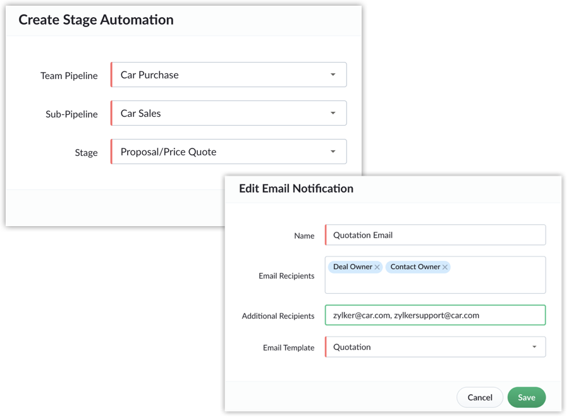This screenshot has height=420, width=569.
Task: Remove the Deal Owner recipient tag
Action: [377, 267]
